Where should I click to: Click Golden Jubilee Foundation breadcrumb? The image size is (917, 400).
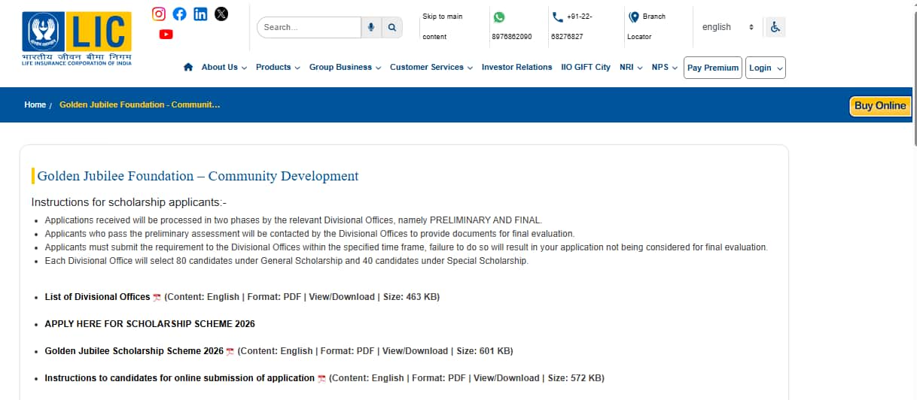coord(139,105)
